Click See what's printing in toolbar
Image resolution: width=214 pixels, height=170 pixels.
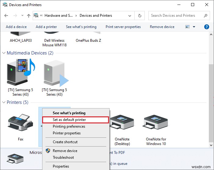click(x=81, y=27)
